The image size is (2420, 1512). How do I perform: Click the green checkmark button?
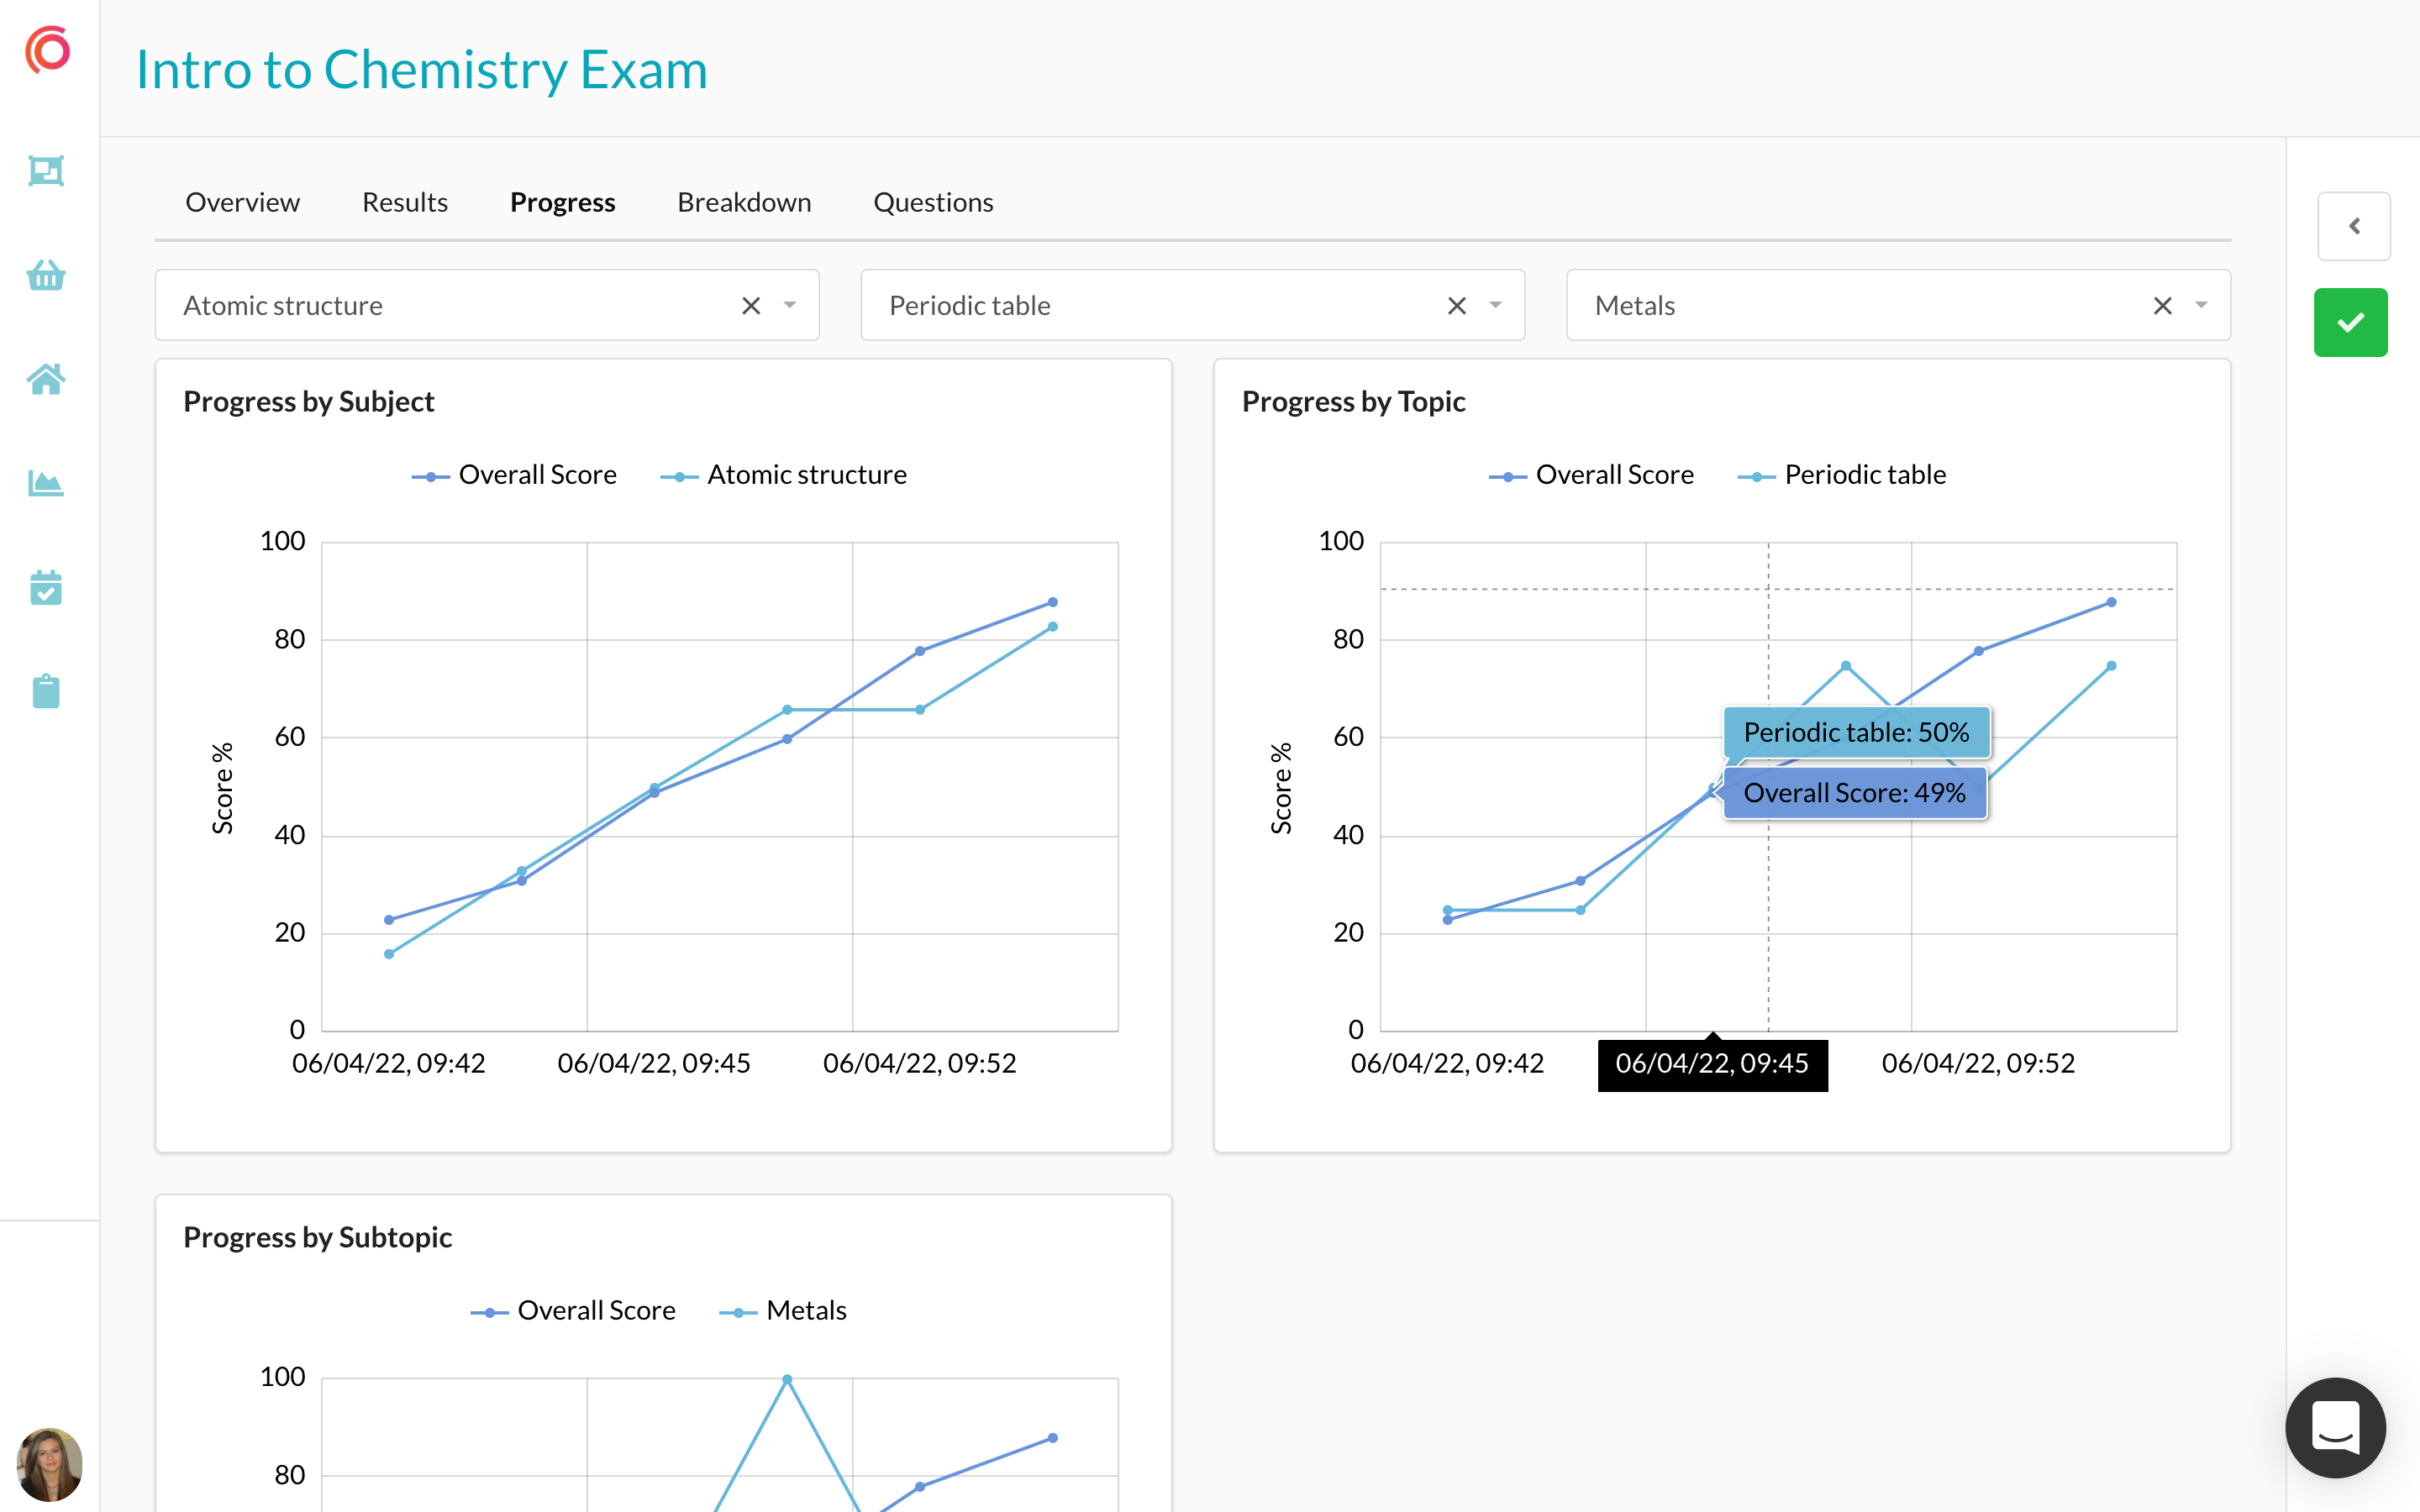click(2350, 323)
